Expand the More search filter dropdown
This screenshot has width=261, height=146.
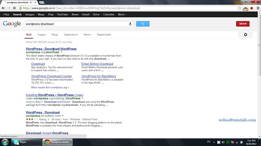click(88, 34)
